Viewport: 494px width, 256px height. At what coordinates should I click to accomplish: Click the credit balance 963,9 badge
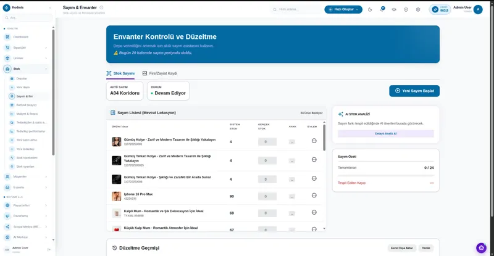440,9
